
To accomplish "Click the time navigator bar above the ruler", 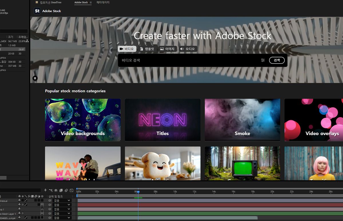I will 210,188.
